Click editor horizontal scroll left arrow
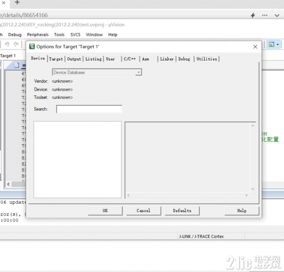Viewport: 284px width, 272px height. tap(8, 184)
